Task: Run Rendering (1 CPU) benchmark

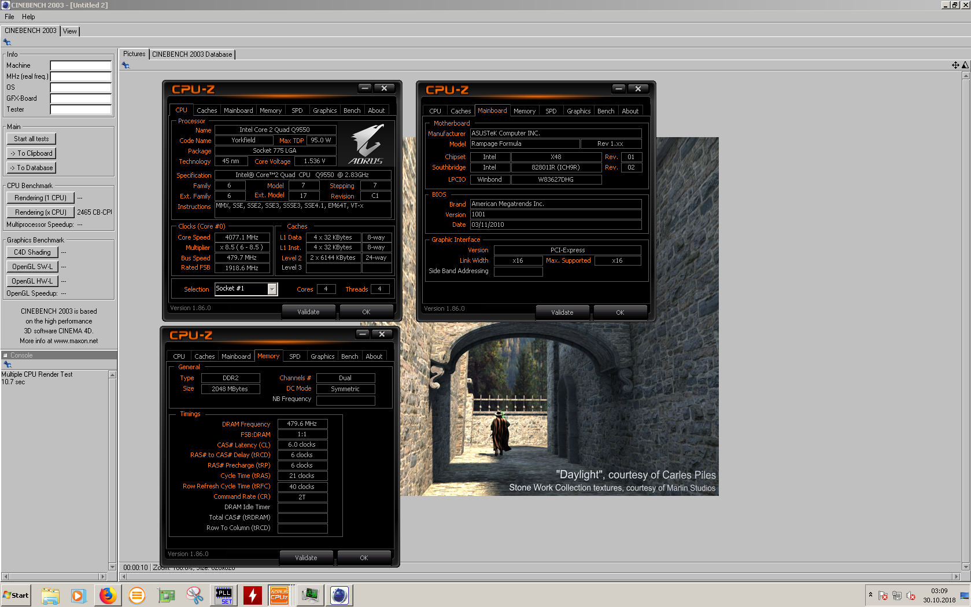Action: (x=40, y=198)
